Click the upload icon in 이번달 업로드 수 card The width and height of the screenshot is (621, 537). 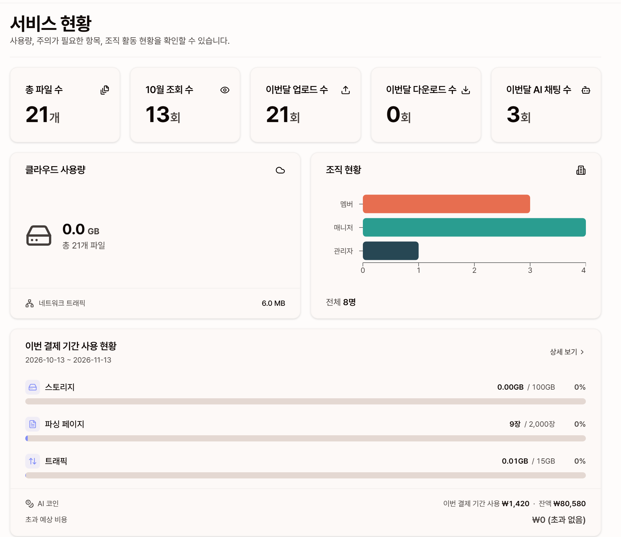pyautogui.click(x=346, y=90)
